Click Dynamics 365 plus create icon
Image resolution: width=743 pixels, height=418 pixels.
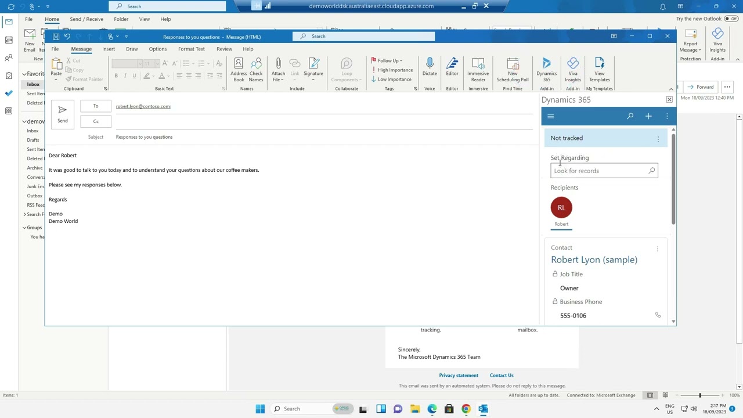[x=648, y=116]
